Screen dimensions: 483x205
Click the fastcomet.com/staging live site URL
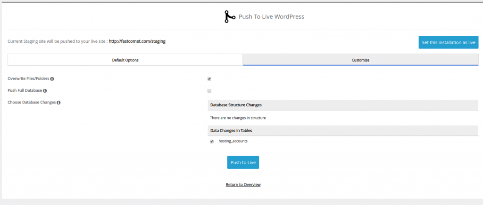pyautogui.click(x=137, y=41)
